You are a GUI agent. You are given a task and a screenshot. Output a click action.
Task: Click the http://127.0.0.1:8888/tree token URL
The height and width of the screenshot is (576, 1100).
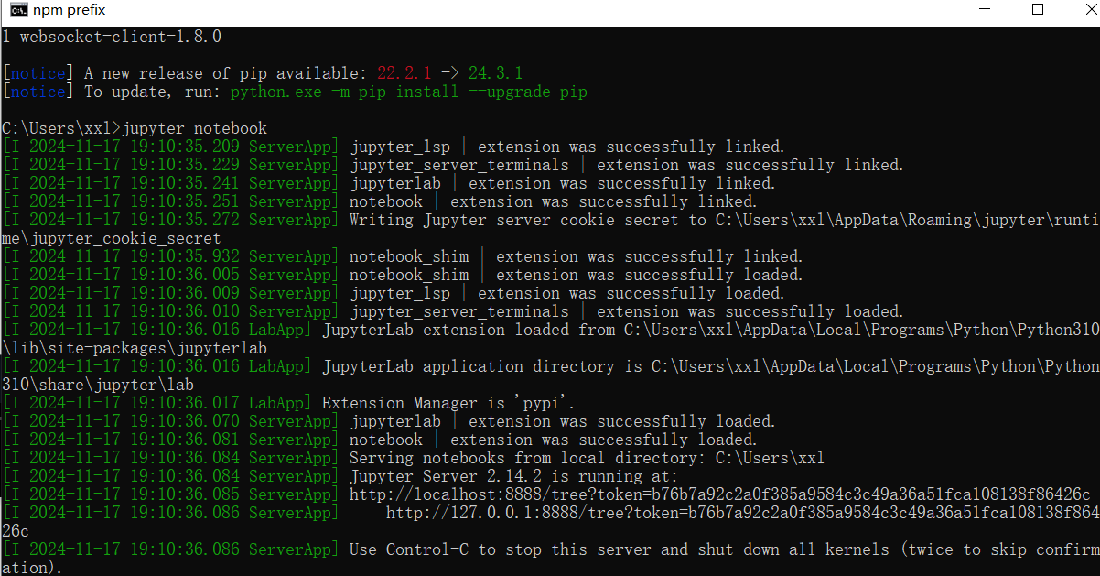click(742, 513)
